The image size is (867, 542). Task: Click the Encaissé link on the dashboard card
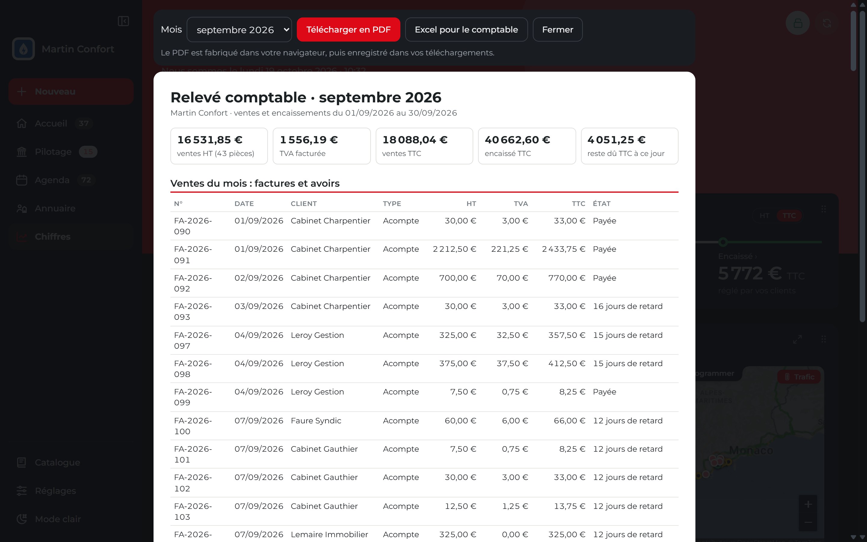click(738, 256)
